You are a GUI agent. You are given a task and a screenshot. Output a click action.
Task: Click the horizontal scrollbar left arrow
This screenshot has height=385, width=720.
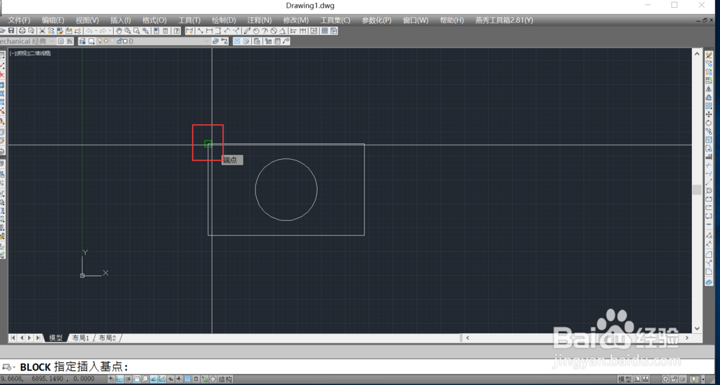click(x=467, y=338)
